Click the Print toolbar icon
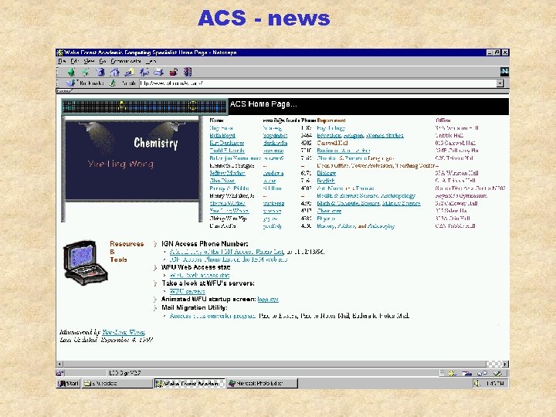The height and width of the screenshot is (417, 556). coord(158,73)
